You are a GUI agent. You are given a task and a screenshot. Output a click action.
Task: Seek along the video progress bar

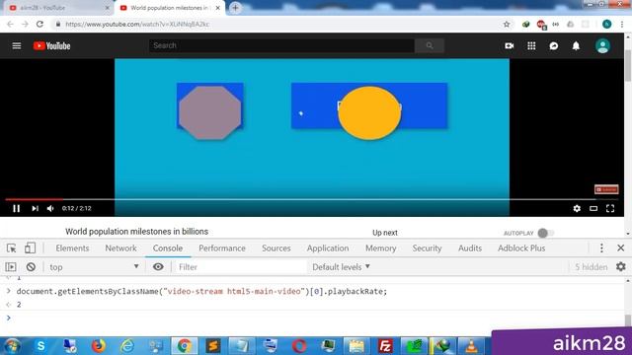[311, 199]
